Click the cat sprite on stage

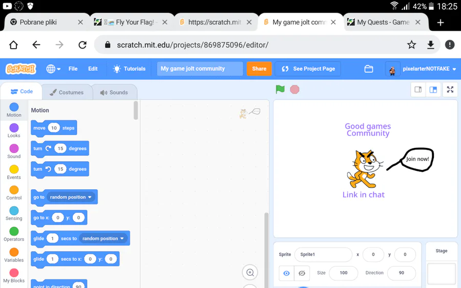pos(365,169)
